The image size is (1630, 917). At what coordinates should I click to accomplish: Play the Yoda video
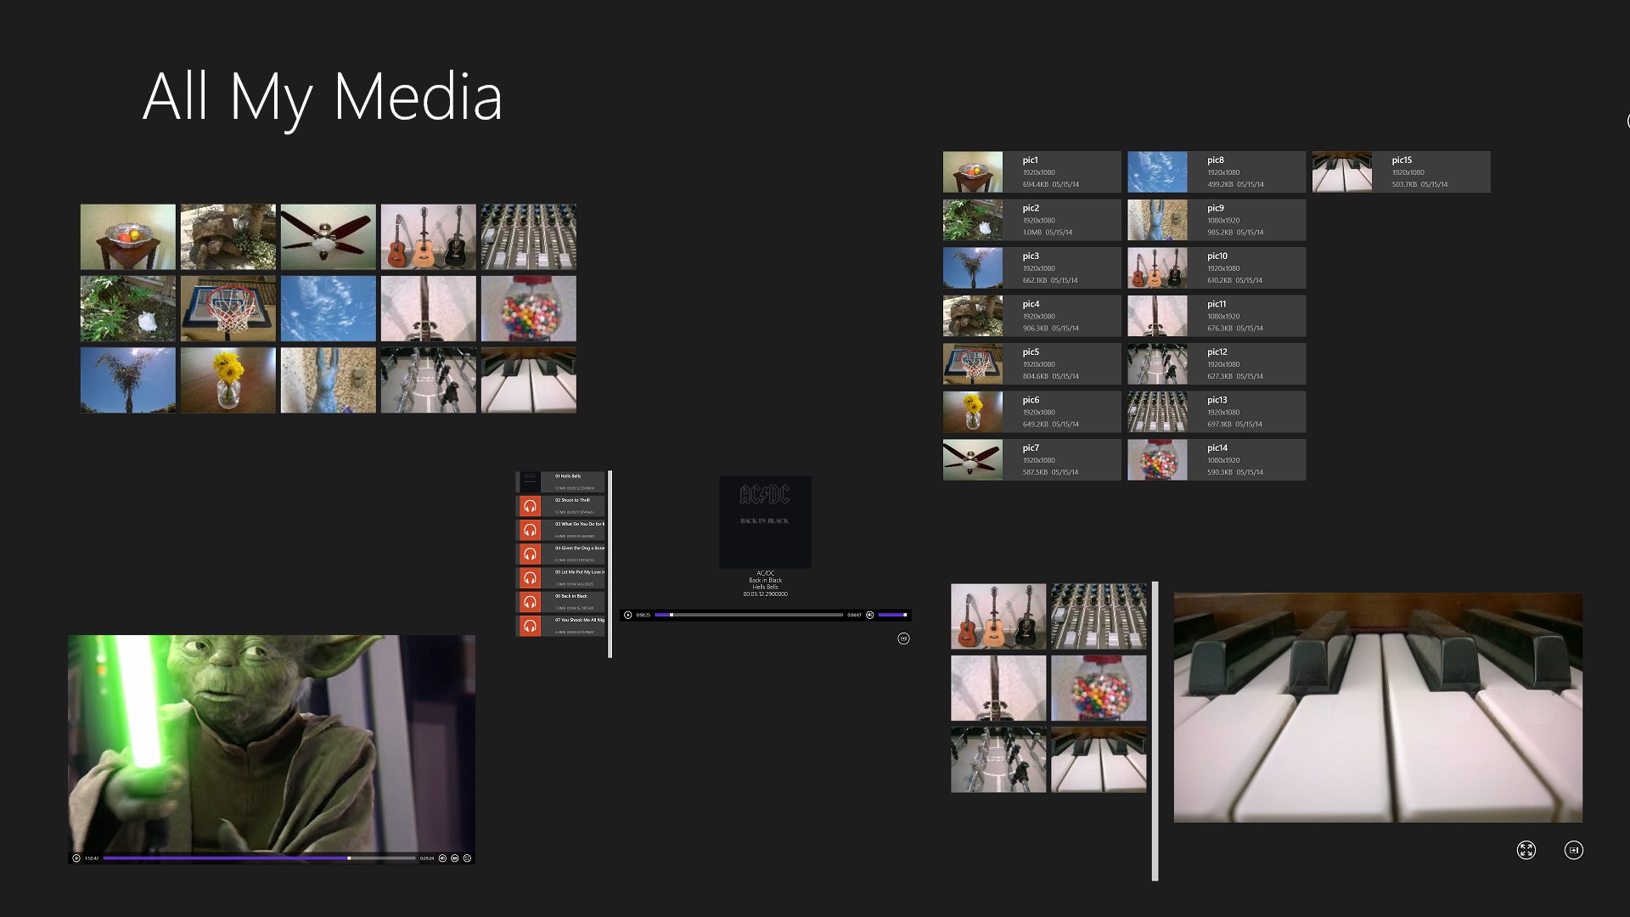76,858
